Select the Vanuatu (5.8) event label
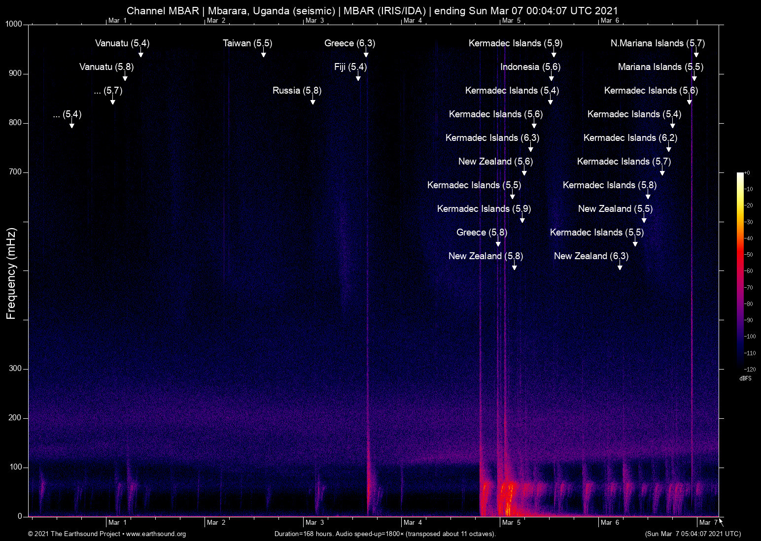761x541 pixels. [x=106, y=67]
